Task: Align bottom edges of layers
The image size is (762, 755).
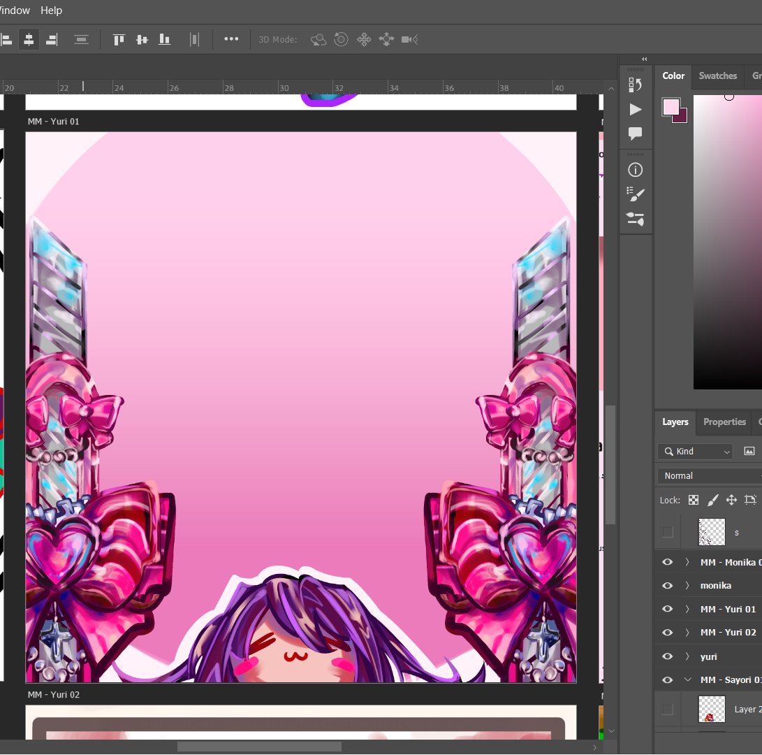Action: pos(164,39)
